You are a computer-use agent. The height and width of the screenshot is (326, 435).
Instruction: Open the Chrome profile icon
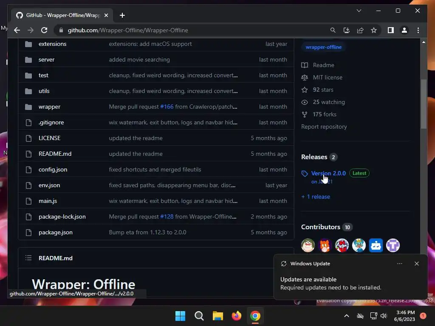pyautogui.click(x=404, y=30)
